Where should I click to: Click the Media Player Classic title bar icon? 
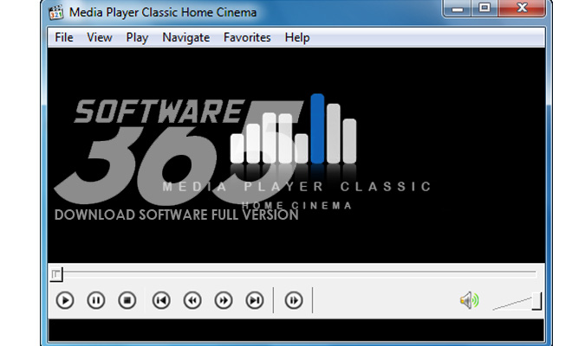(55, 13)
